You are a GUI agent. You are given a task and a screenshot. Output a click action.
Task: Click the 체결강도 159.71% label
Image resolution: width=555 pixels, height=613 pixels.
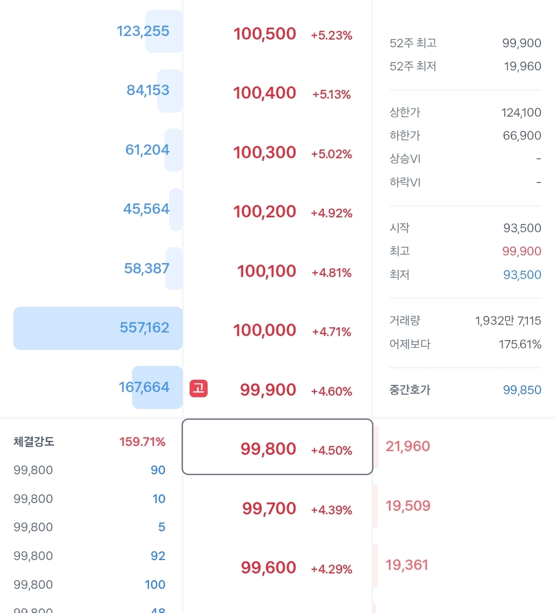pos(142,442)
